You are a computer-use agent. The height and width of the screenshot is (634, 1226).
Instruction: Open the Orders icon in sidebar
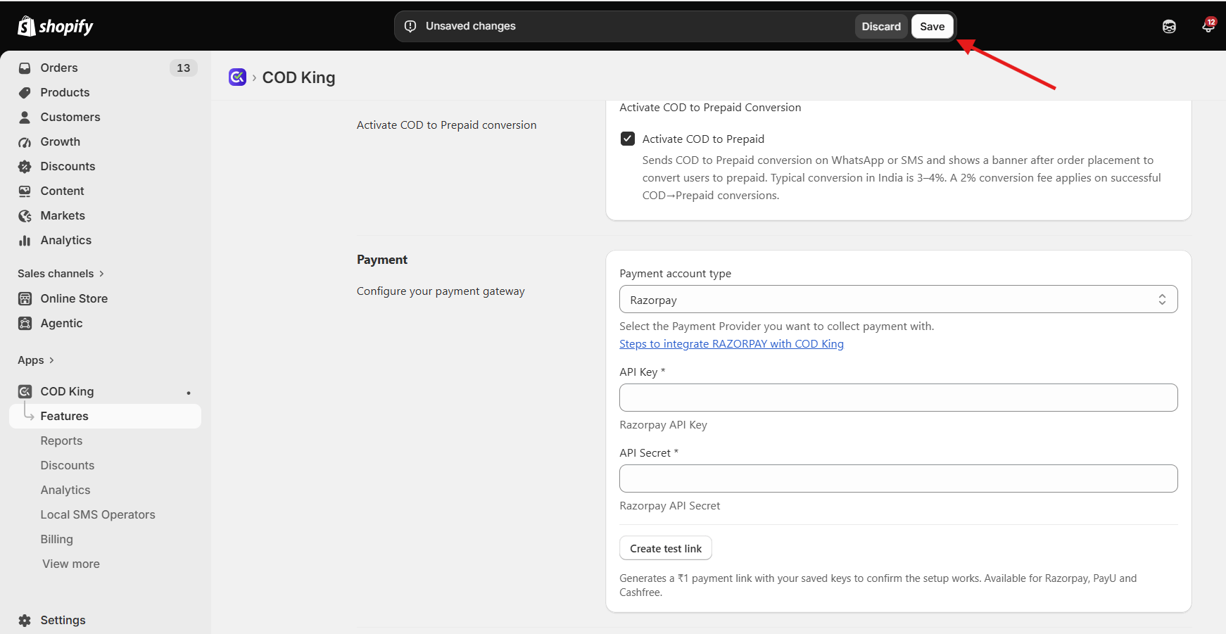[x=25, y=68]
